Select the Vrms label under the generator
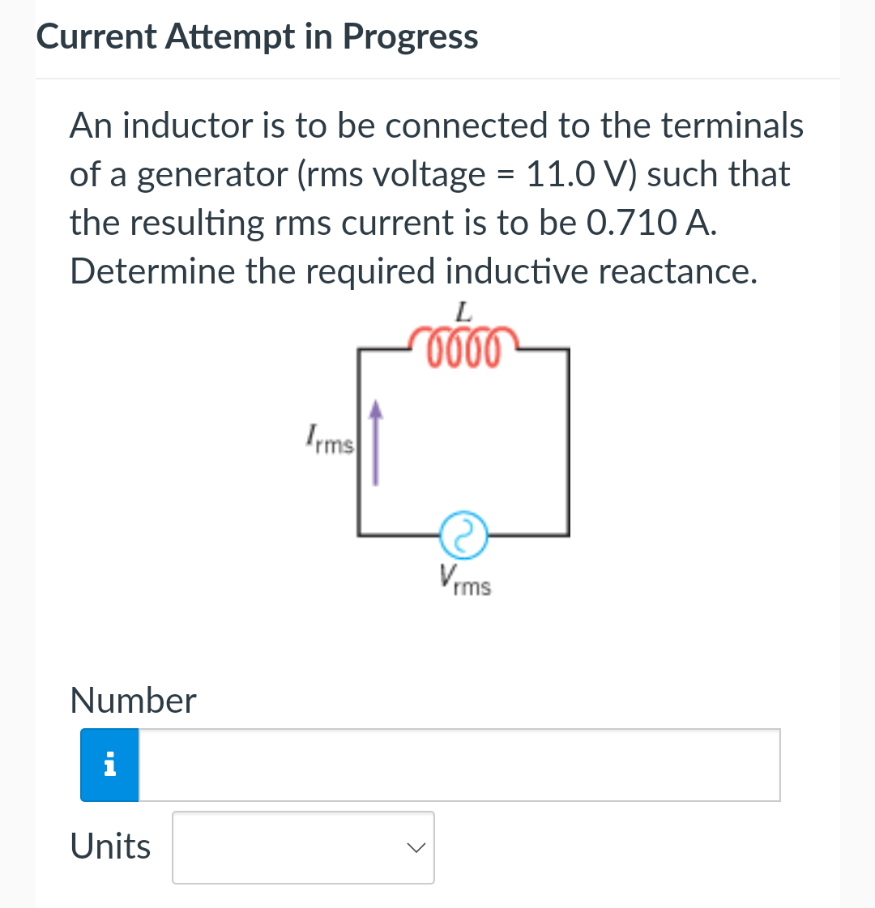The image size is (875, 908). coord(464,581)
